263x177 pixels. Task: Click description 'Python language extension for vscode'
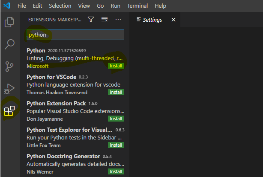tap(74, 84)
